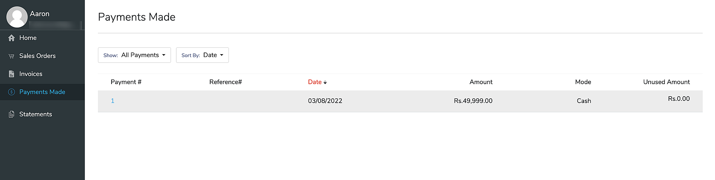The image size is (715, 180).
Task: Click the Payments Made dollar icon
Action: click(11, 92)
